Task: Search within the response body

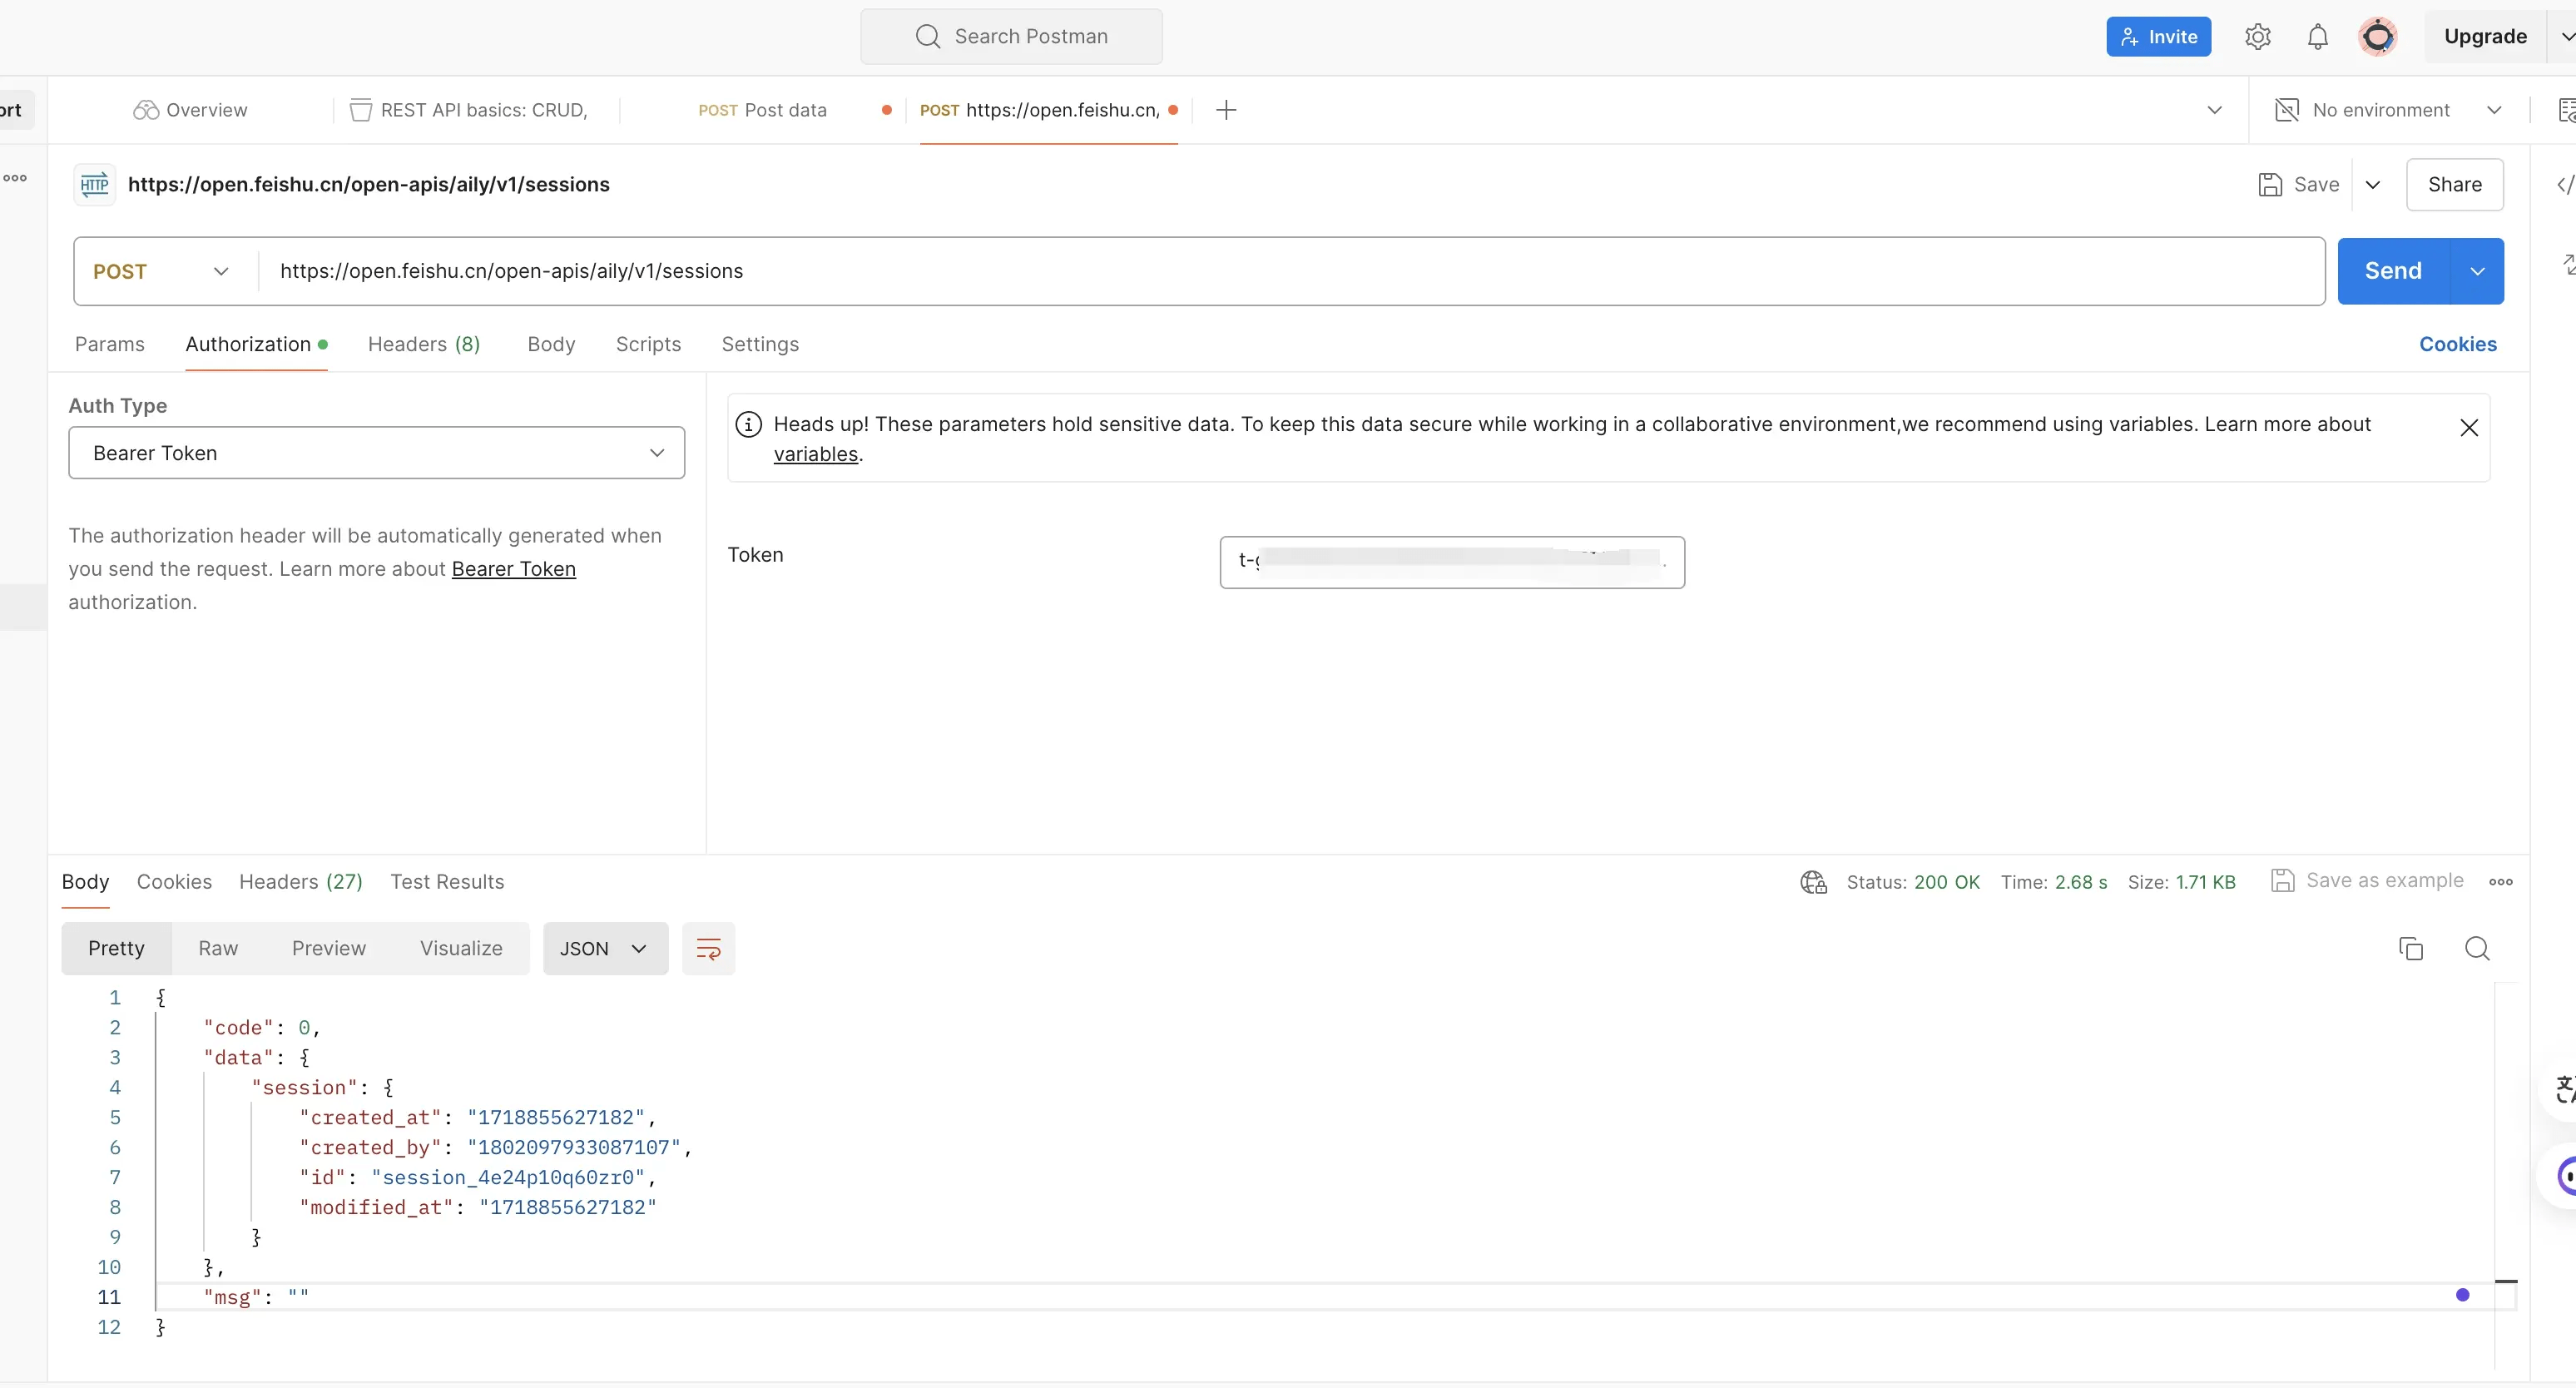Action: click(x=2477, y=948)
